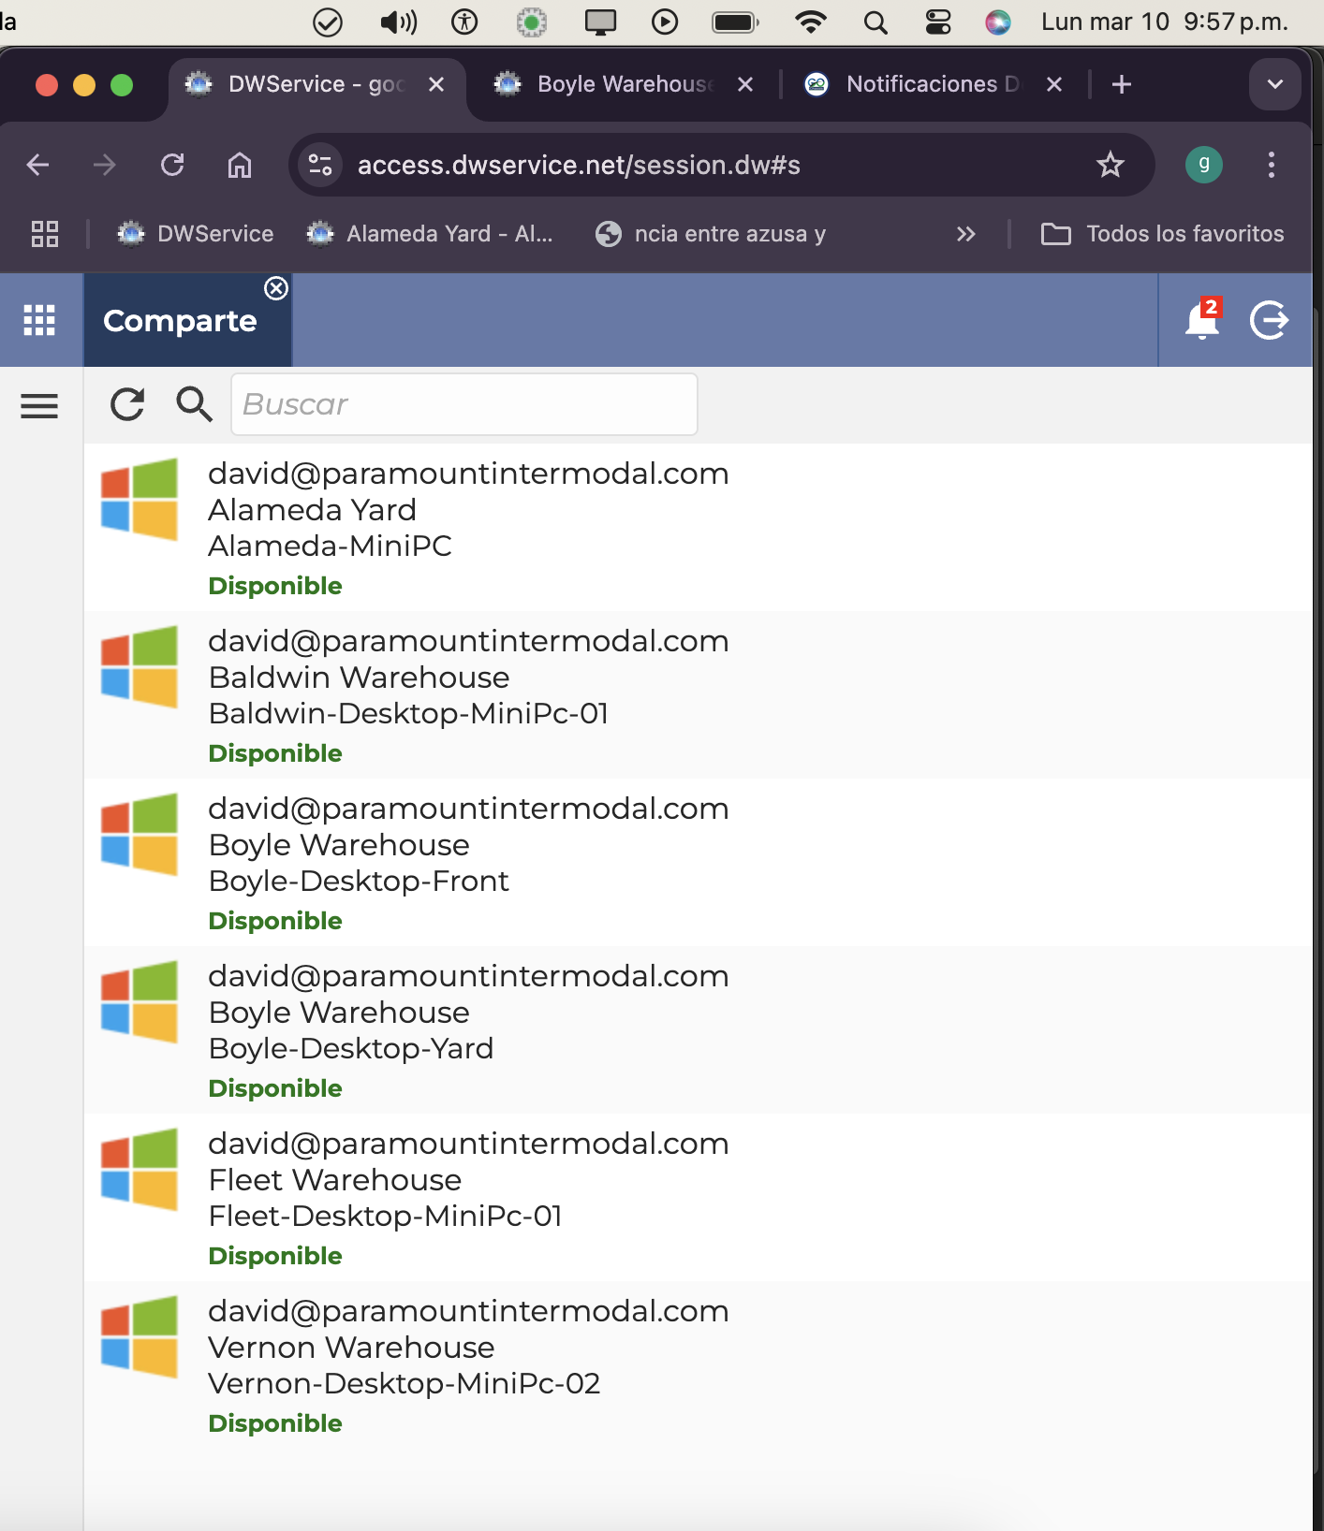Open the volume menu bar icon
The width and height of the screenshot is (1324, 1531).
[x=399, y=22]
